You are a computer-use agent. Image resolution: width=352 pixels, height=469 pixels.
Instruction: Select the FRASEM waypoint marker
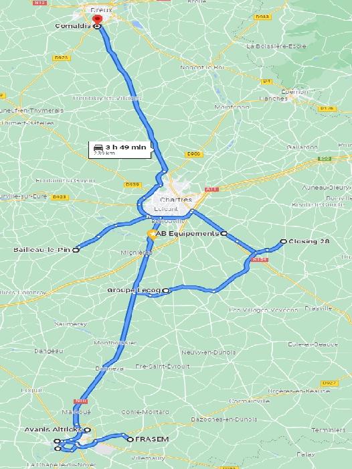coord(130,440)
